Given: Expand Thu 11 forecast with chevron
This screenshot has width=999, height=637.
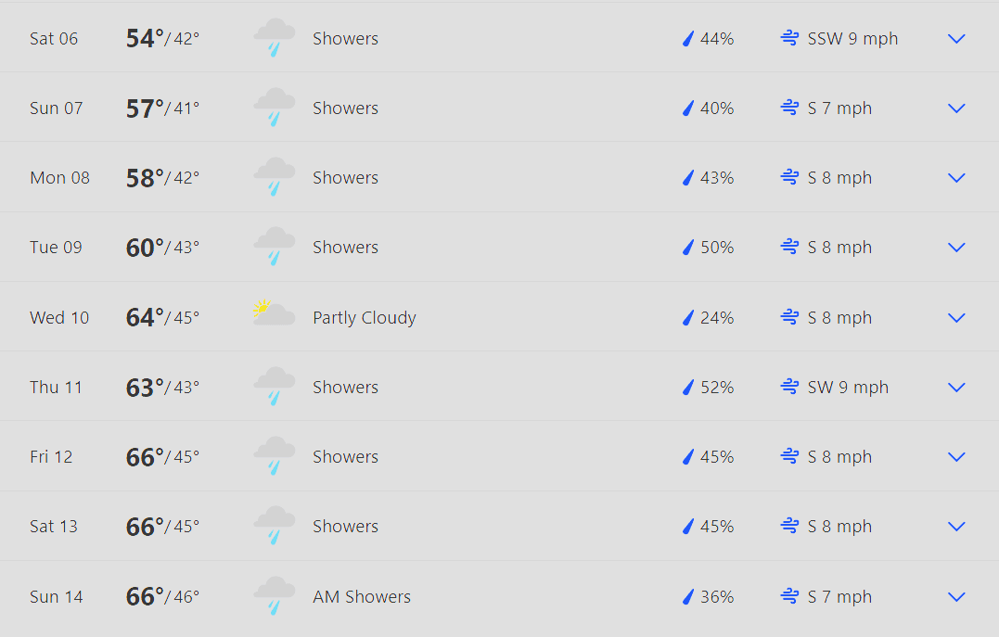Looking at the screenshot, I should coord(956,387).
